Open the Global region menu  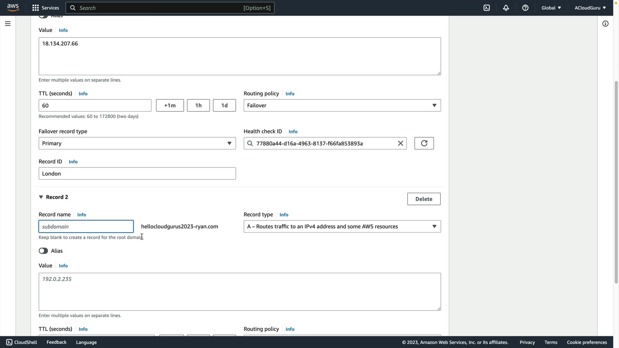tap(551, 8)
